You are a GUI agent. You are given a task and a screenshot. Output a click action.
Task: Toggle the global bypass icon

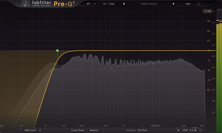click(178, 130)
